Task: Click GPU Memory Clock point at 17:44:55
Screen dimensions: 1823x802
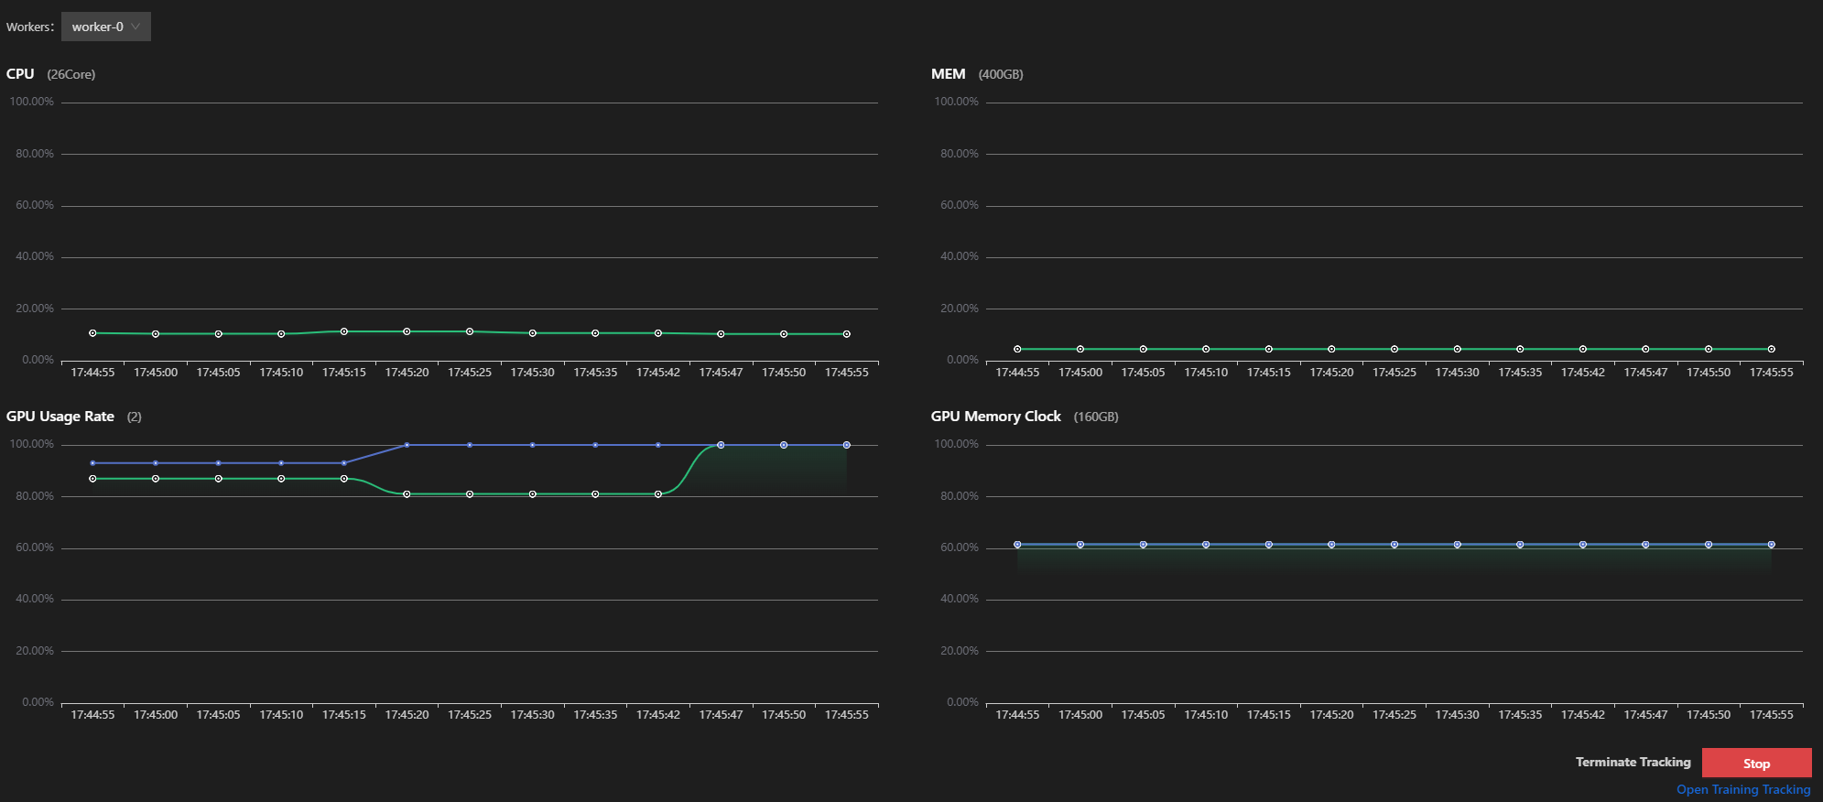Action: pos(1017,545)
